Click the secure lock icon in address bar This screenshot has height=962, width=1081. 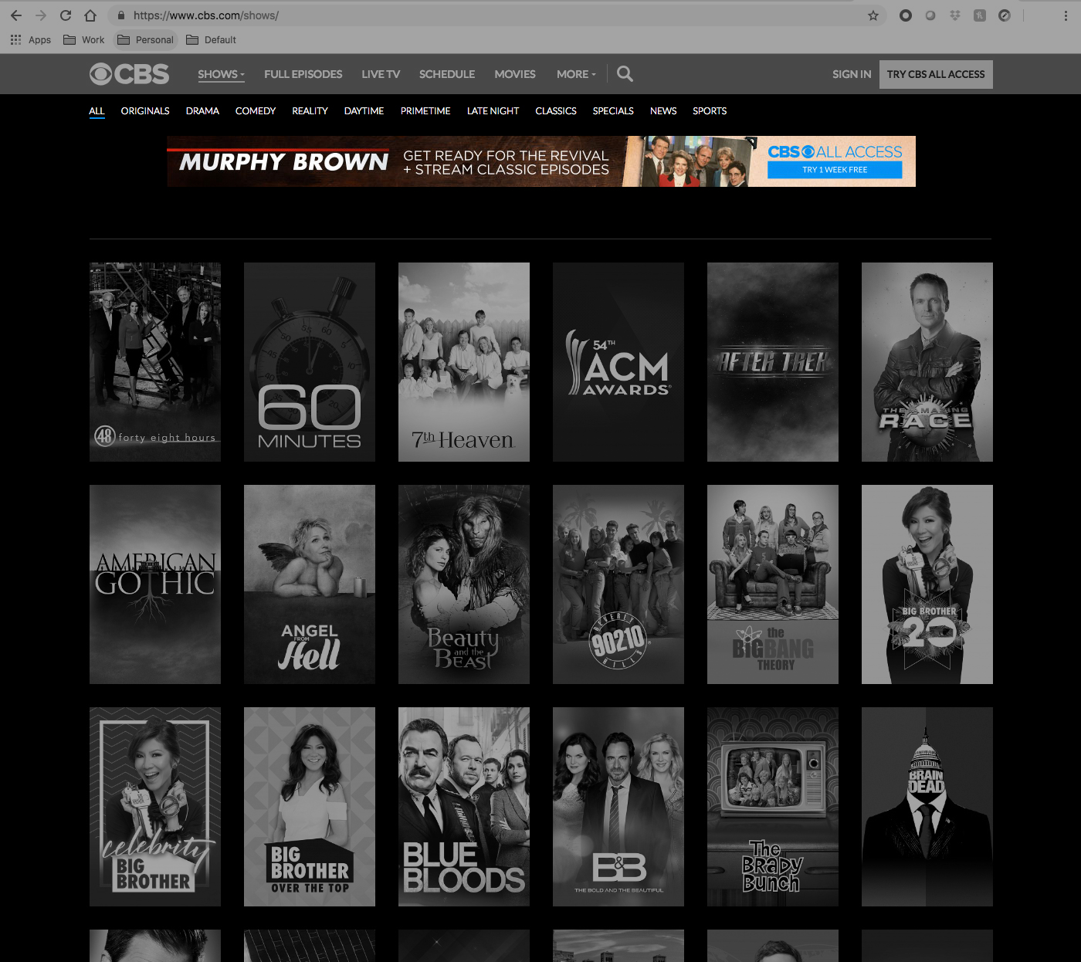(x=121, y=15)
